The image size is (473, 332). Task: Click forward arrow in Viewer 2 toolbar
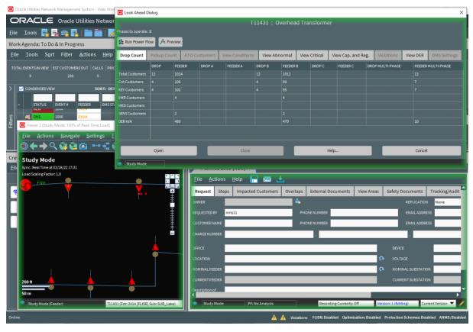pyautogui.click(x=44, y=146)
